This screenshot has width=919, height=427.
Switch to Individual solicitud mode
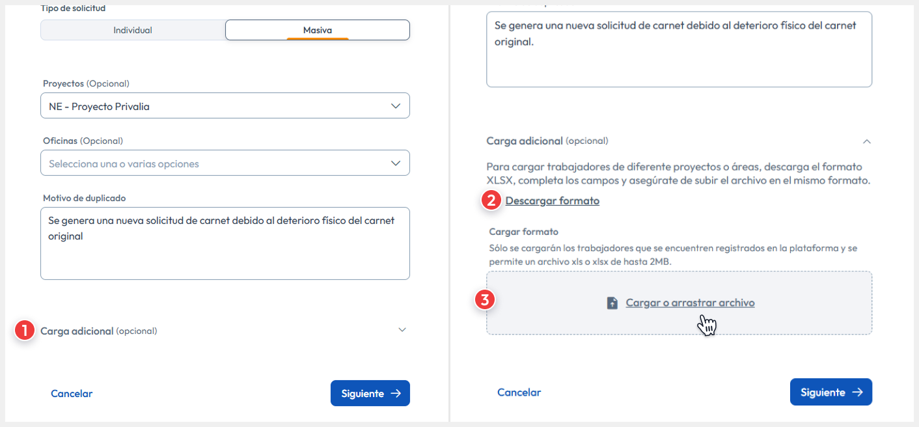point(133,30)
